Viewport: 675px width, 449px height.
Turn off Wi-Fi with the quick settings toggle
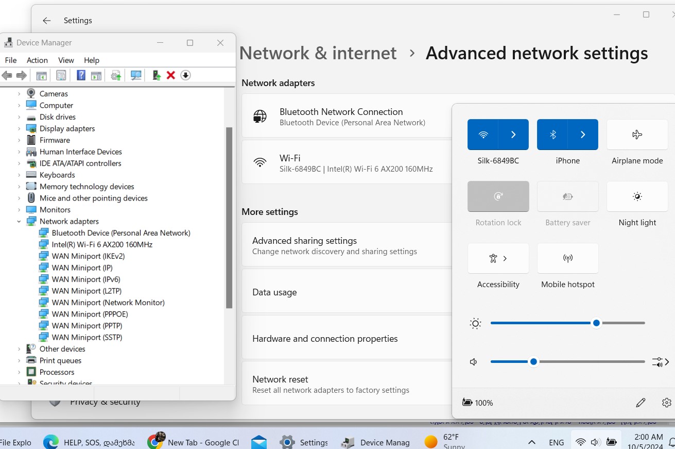(483, 135)
